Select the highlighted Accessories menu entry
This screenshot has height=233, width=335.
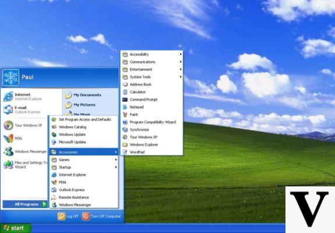[84, 152]
